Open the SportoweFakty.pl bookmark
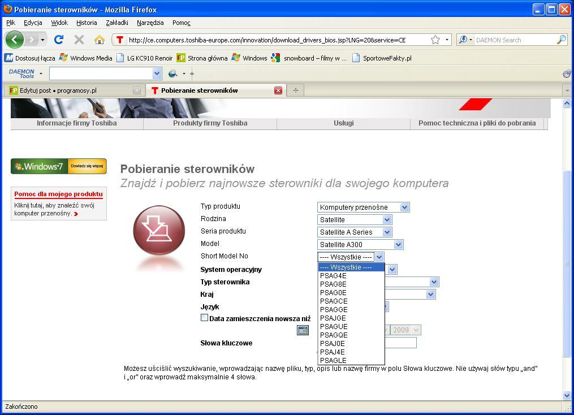This screenshot has width=574, height=415. [382, 58]
